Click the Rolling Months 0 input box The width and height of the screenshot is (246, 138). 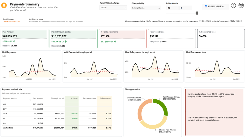pos(186,8)
